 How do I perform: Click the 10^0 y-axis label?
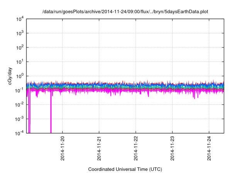coord(20,76)
